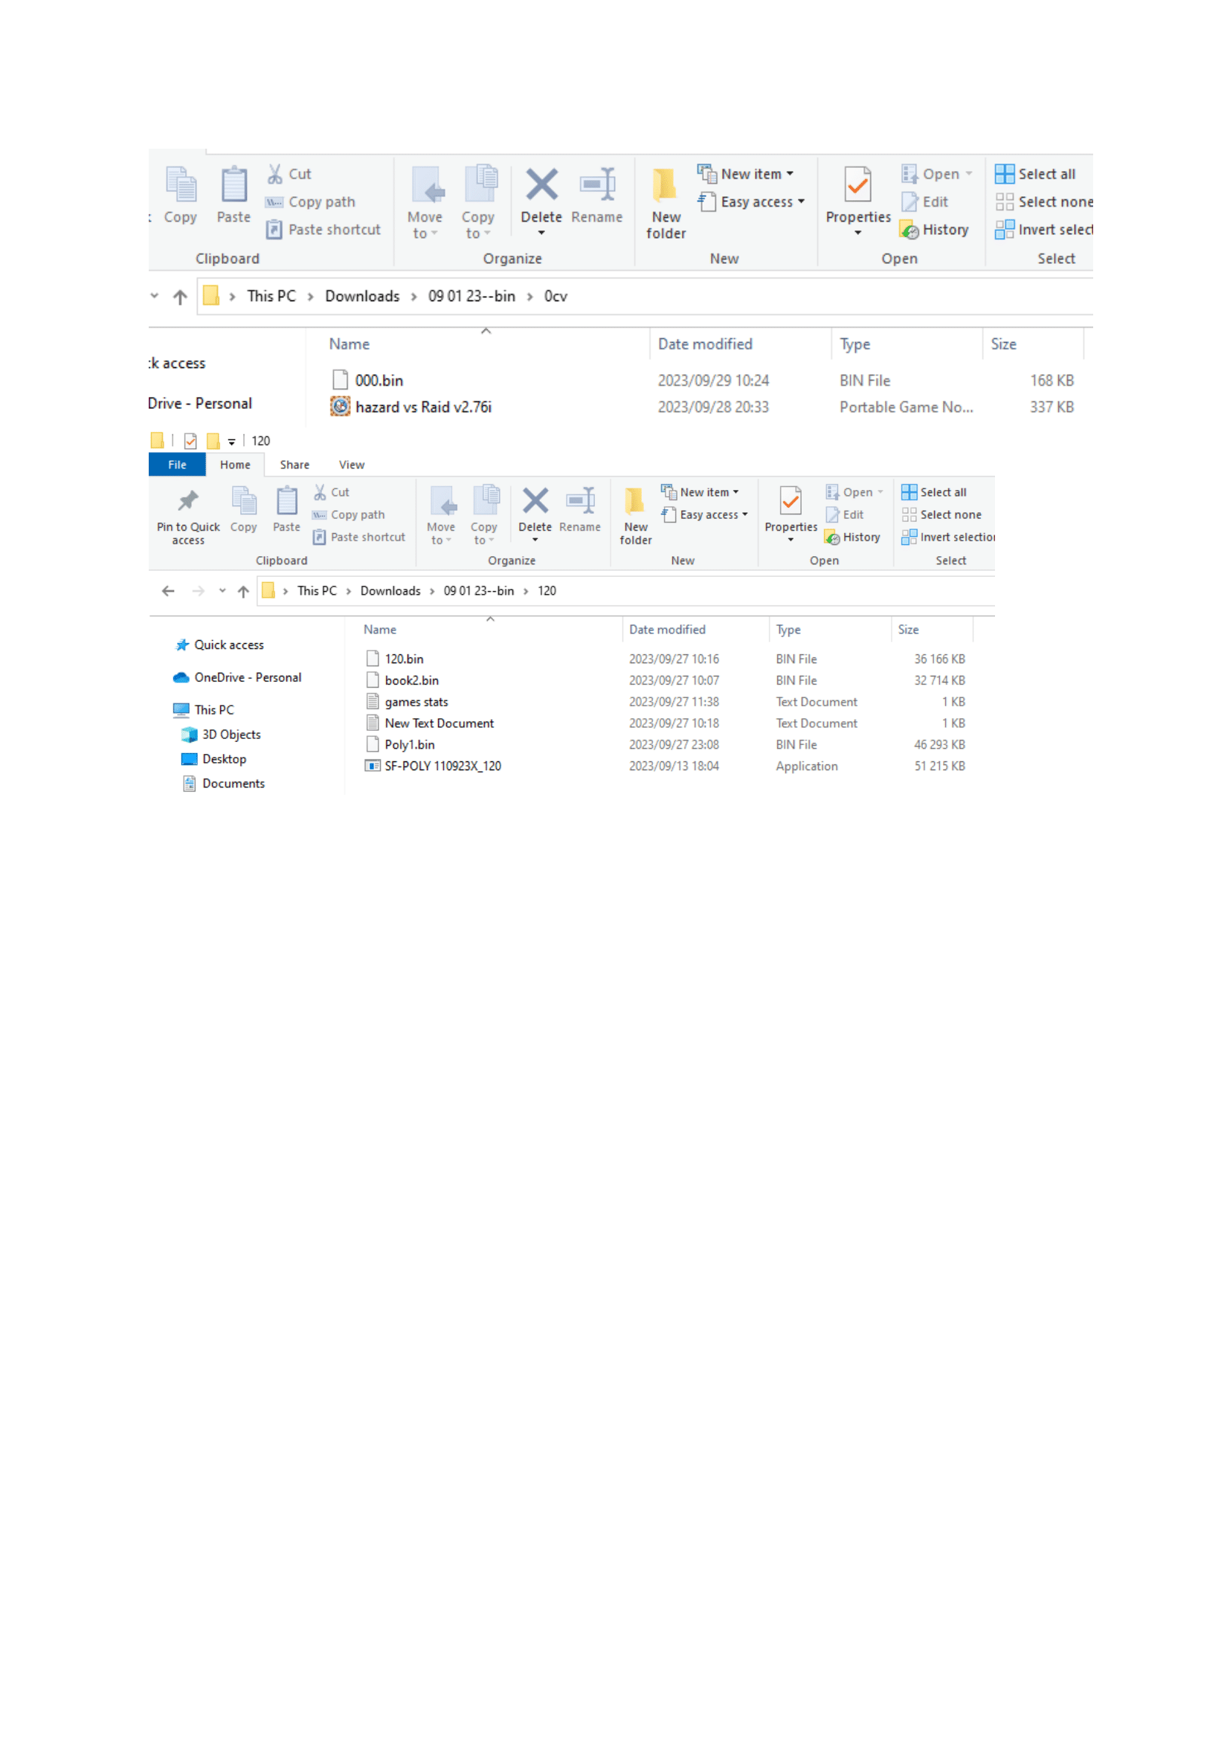Screen dimensions: 1230x1739
Task: Click the Edit button in the 120 window
Action: coord(845,515)
